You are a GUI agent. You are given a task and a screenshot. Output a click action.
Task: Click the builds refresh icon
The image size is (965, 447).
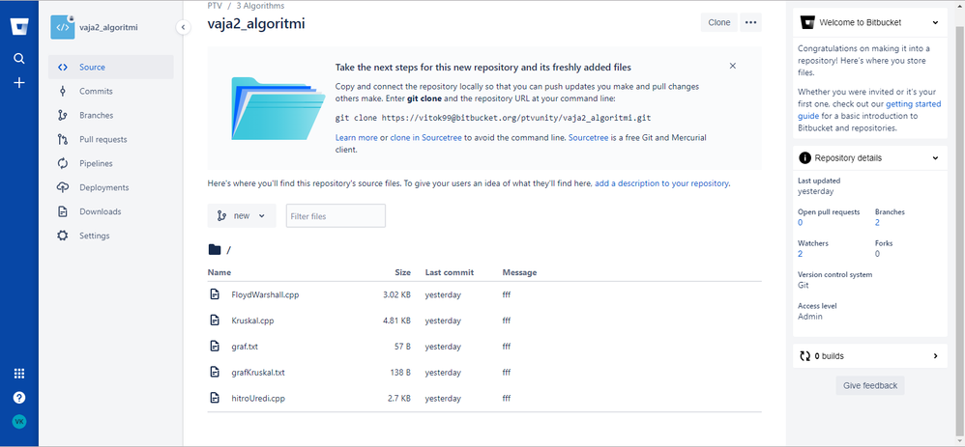coord(804,356)
